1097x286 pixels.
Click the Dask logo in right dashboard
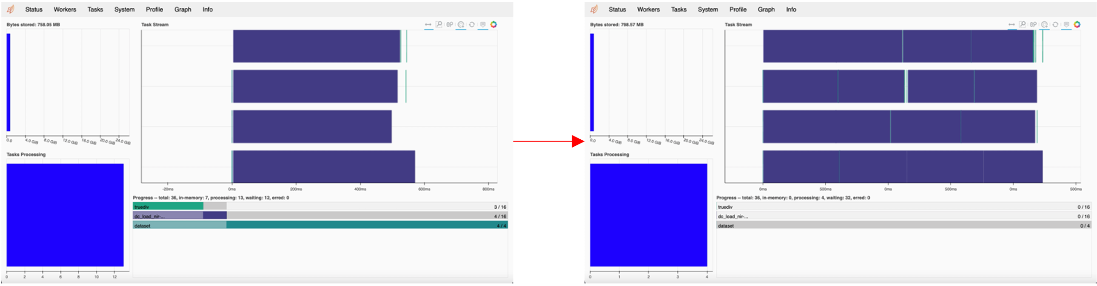(x=594, y=9)
